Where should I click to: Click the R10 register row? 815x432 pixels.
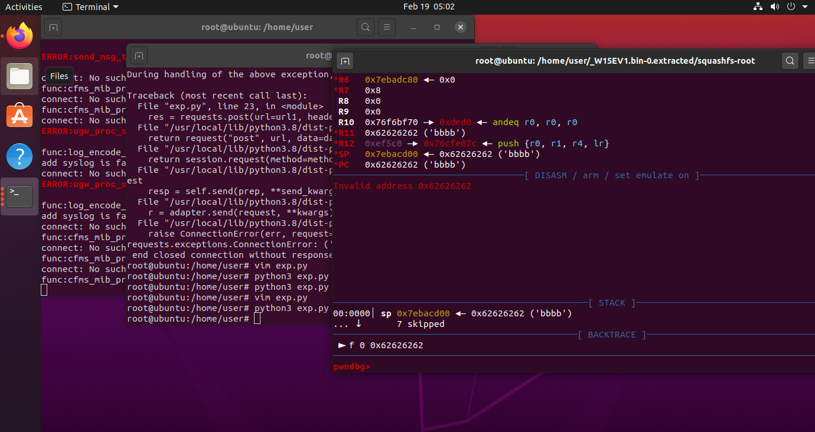click(x=455, y=122)
